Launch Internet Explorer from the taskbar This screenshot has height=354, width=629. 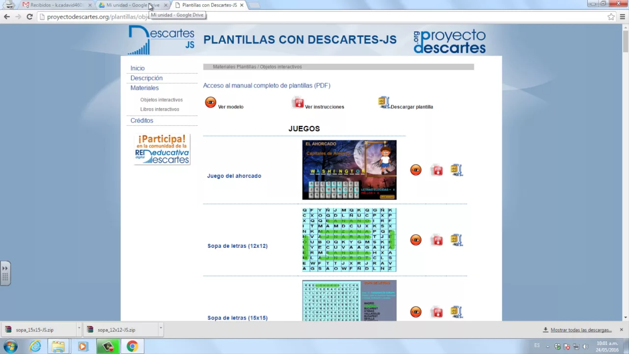(x=35, y=347)
